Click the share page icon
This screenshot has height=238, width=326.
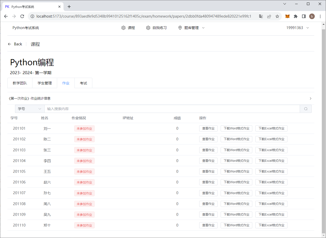(x=269, y=16)
